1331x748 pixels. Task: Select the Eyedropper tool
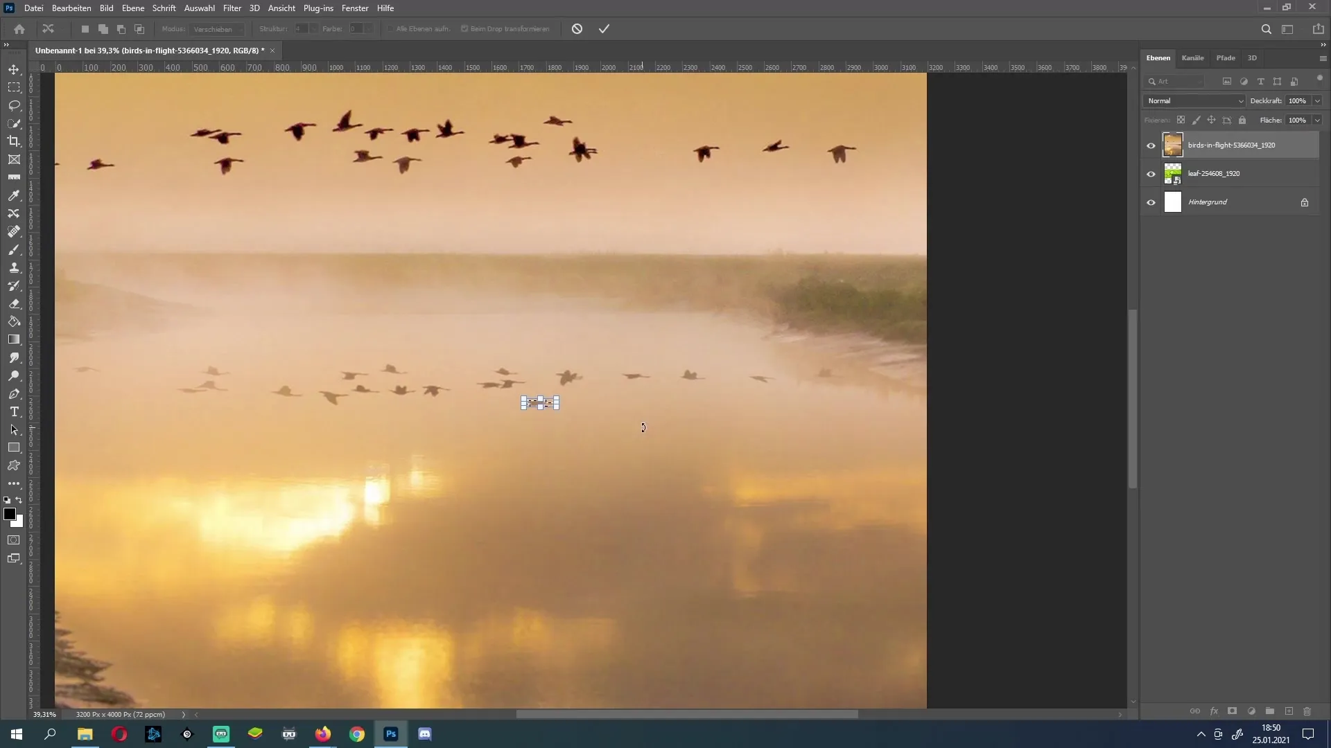tap(14, 195)
